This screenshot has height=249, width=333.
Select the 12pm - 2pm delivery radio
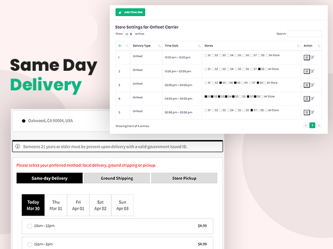pos(30,244)
